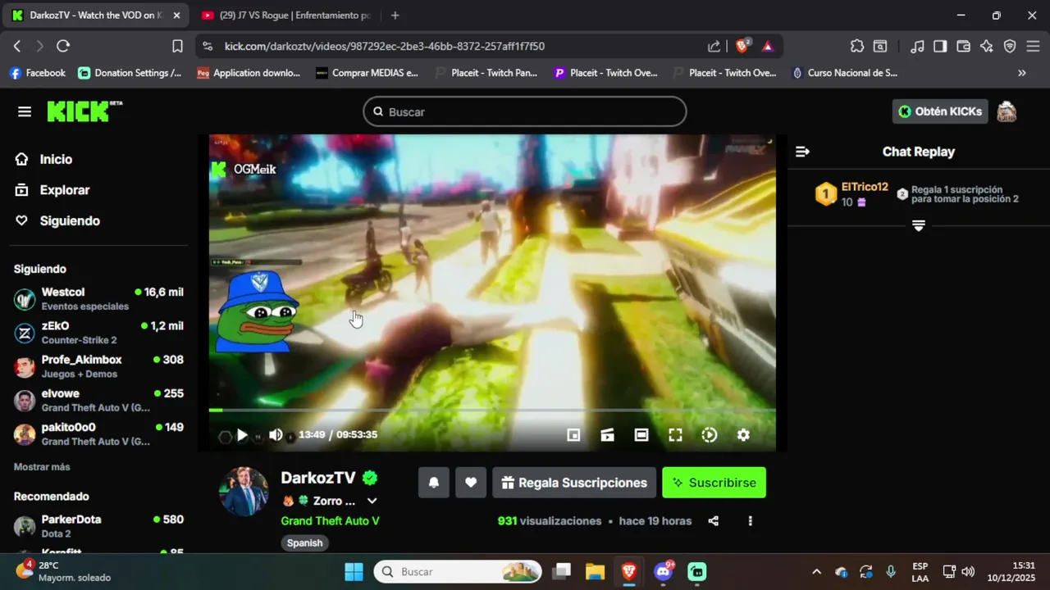Expand the gift leaderboard arrow in chat

coord(919,225)
